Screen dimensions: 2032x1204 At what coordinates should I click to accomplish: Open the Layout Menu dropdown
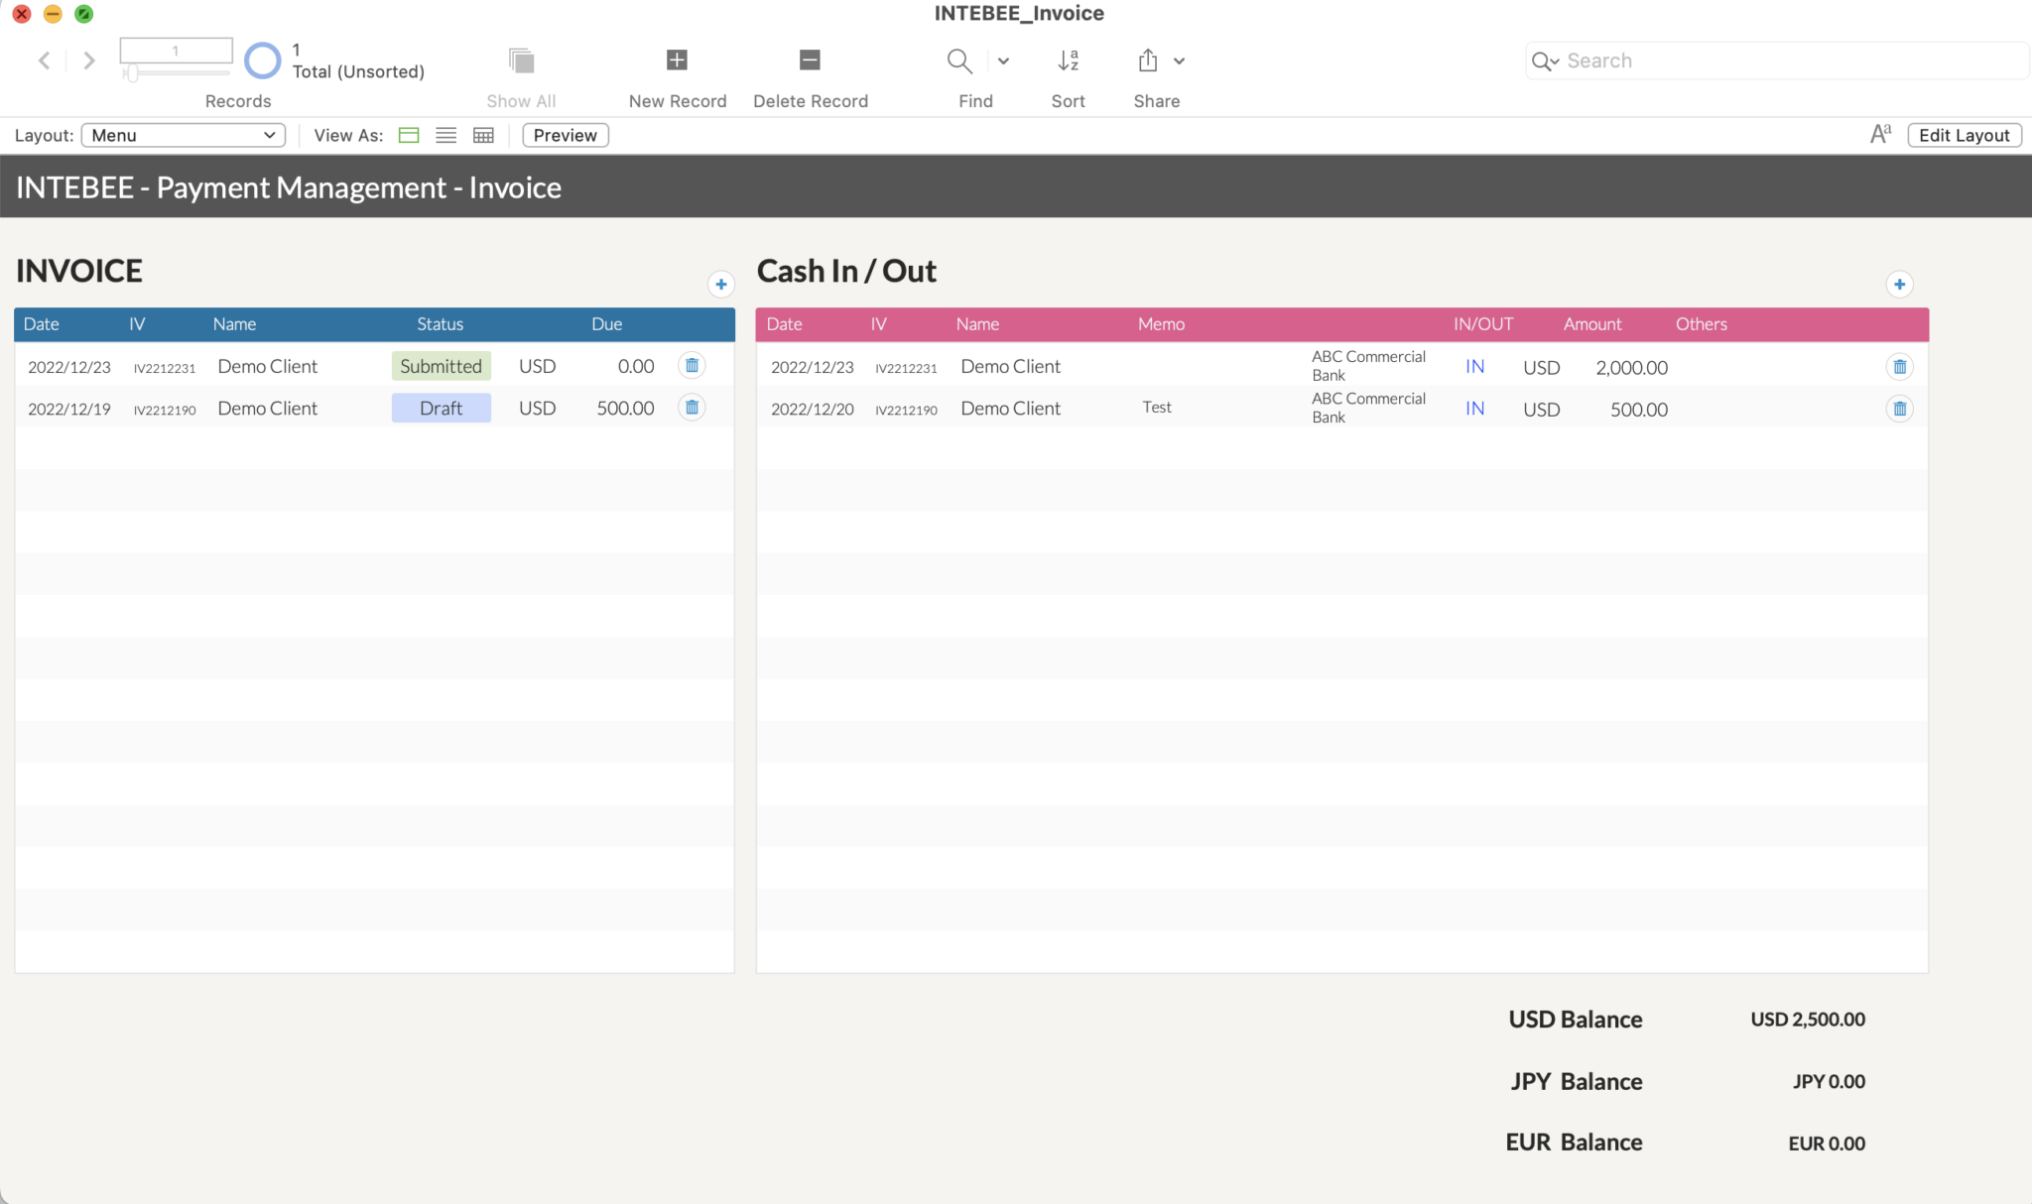click(x=183, y=135)
